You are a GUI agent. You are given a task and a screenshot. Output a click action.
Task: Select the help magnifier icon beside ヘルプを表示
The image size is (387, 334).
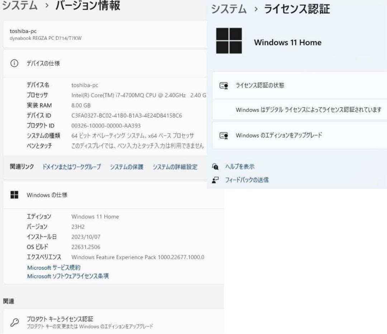pos(215,167)
